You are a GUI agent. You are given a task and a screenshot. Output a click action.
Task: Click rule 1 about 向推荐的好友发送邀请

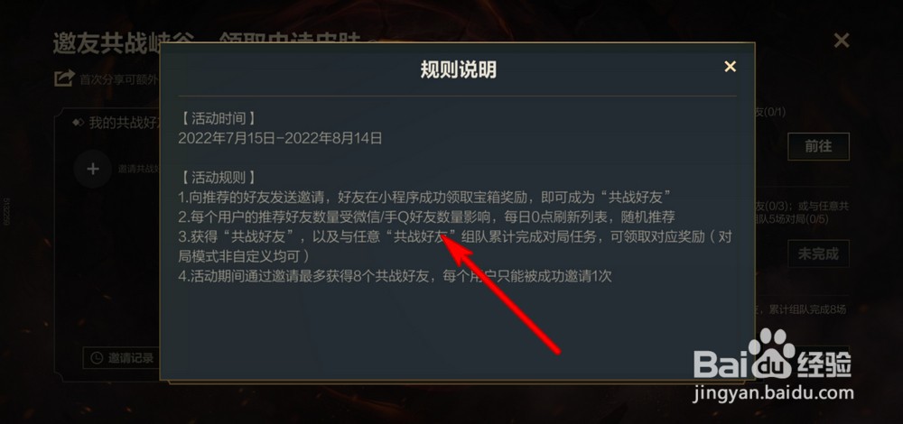[425, 197]
